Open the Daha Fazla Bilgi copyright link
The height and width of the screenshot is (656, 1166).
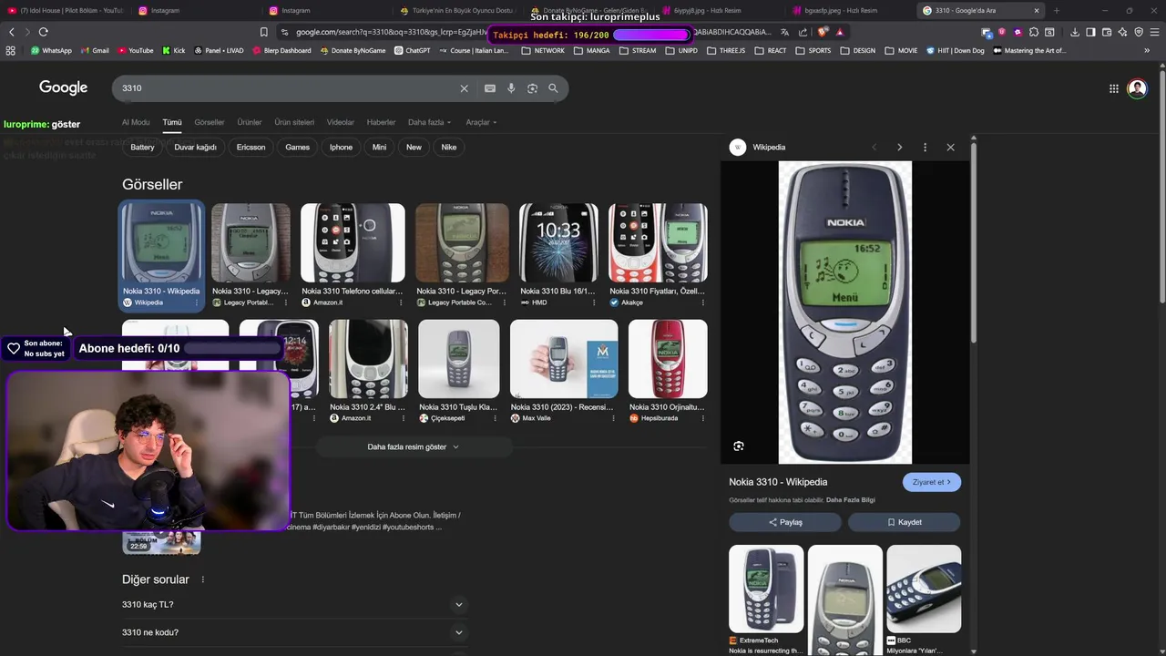[x=851, y=500]
